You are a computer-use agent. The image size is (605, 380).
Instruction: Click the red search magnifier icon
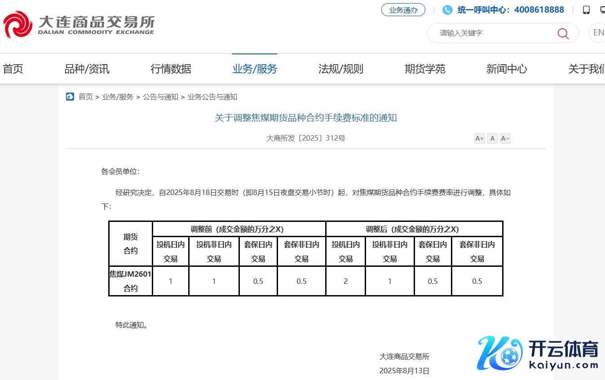click(x=563, y=33)
